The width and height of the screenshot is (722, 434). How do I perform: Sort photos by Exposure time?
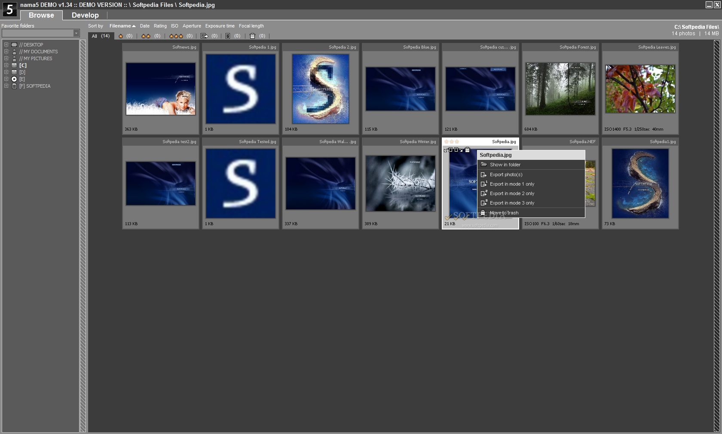click(220, 26)
